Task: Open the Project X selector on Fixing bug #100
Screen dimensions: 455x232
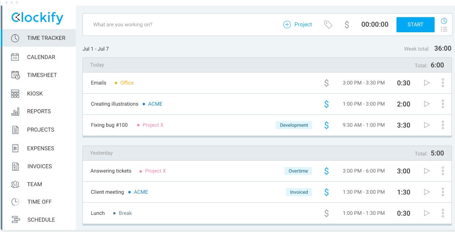Action: pyautogui.click(x=150, y=125)
